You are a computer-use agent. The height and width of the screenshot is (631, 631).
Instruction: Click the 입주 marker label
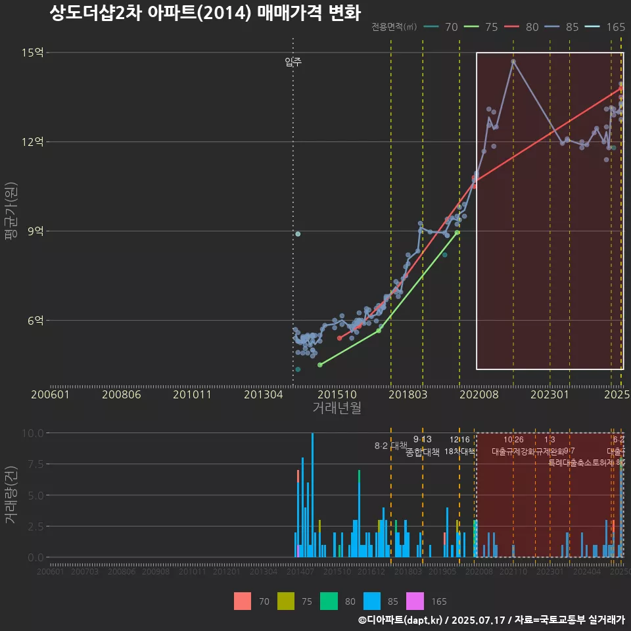(x=293, y=62)
